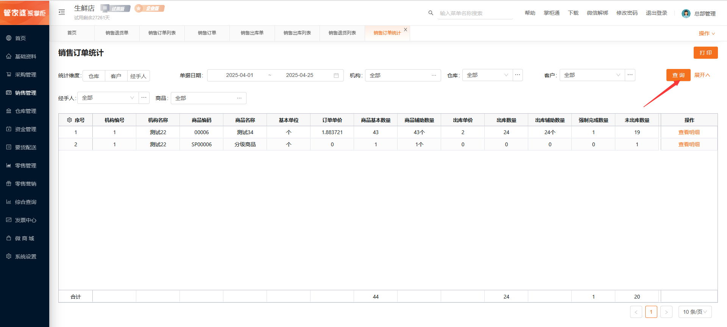The image size is (727, 327).
Task: Click the 综合查询 bar chart icon in sidebar
Action: [x=9, y=202]
